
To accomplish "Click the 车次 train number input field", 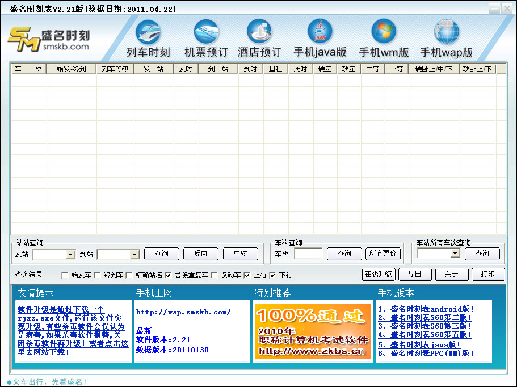I will (308, 254).
